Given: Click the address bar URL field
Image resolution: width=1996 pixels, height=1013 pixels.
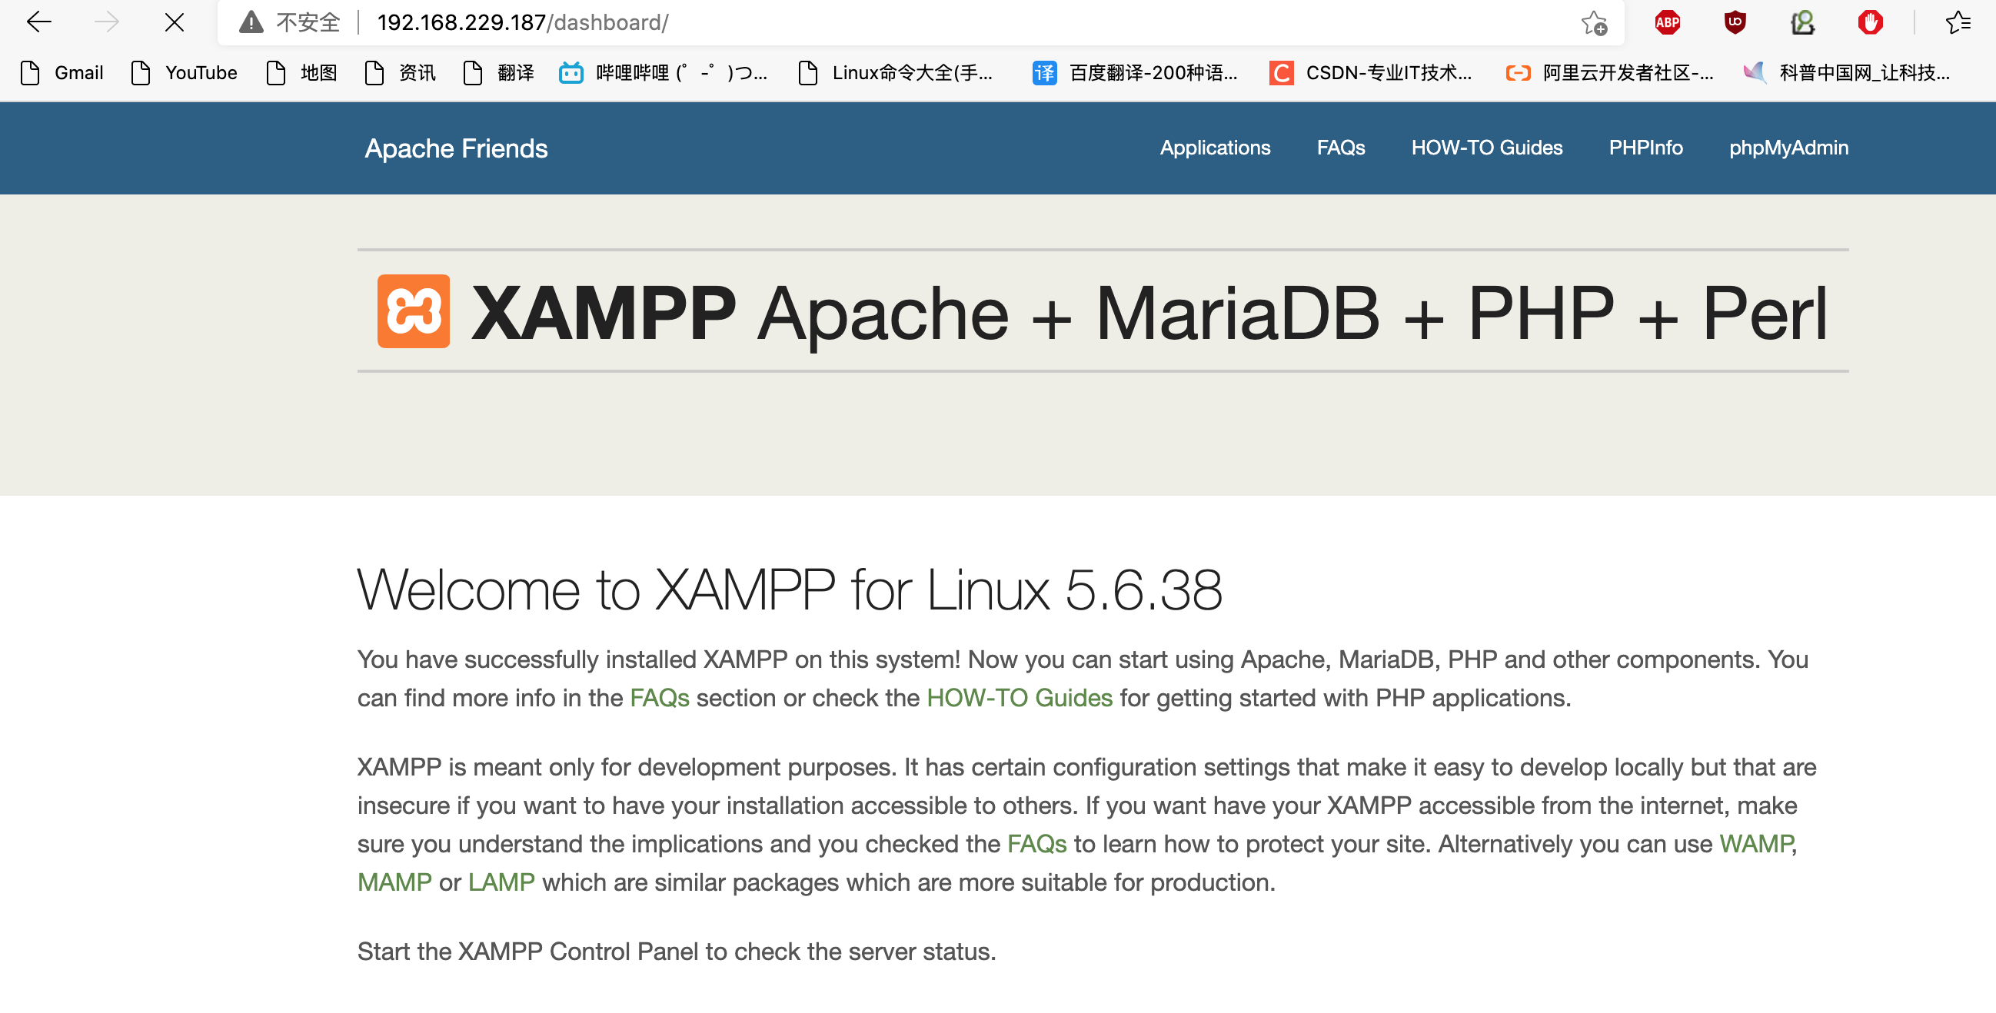Looking at the screenshot, I should pos(930,22).
